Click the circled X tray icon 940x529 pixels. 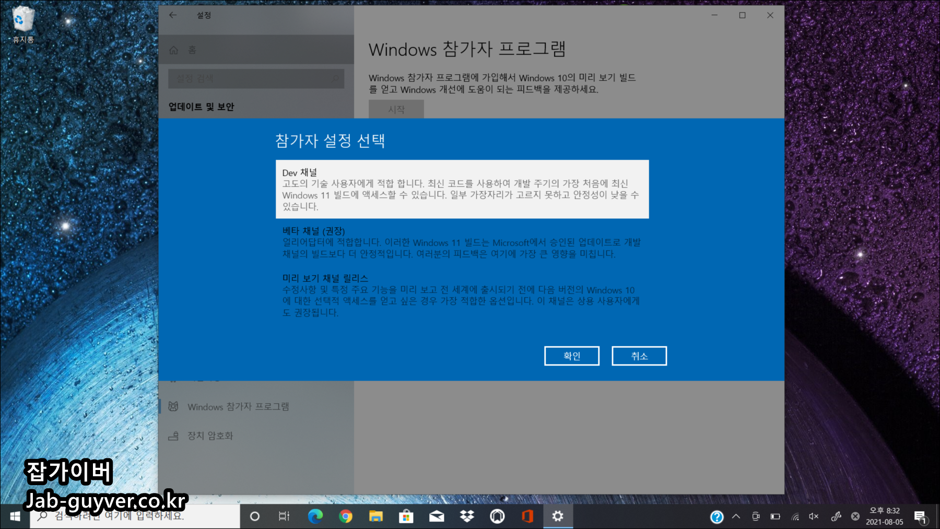pyautogui.click(x=855, y=516)
